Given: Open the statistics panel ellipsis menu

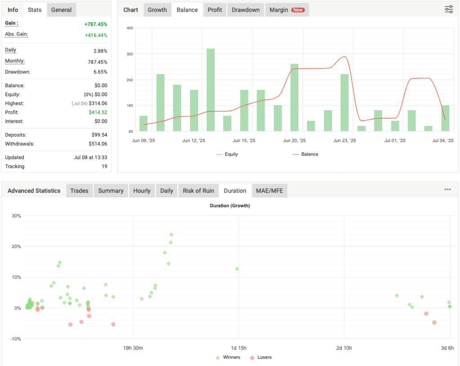Looking at the screenshot, I should (447, 189).
